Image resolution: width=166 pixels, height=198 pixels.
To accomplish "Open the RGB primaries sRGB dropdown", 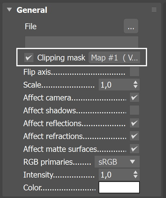I will [117, 162].
